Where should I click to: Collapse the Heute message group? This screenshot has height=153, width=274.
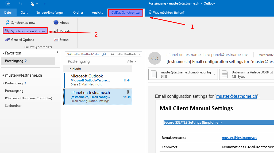click(x=70, y=69)
